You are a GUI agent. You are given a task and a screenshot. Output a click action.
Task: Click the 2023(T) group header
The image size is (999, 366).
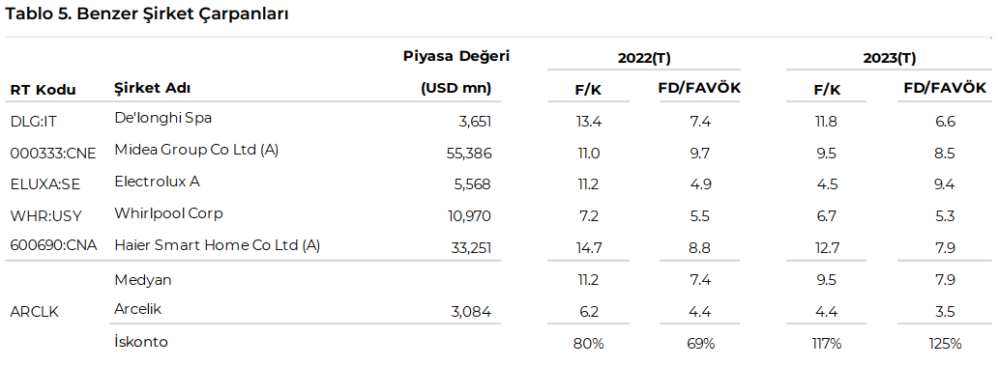pos(890,58)
